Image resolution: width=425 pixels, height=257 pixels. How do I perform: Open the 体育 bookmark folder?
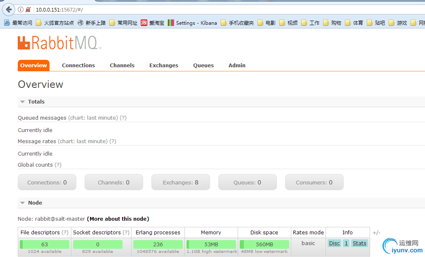pyautogui.click(x=354, y=23)
